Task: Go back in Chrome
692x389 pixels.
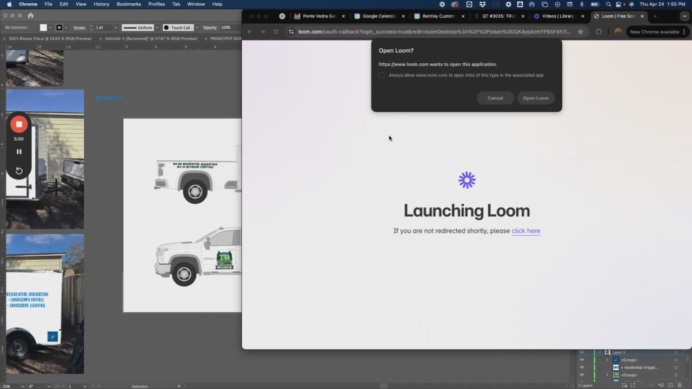Action: pos(250,32)
